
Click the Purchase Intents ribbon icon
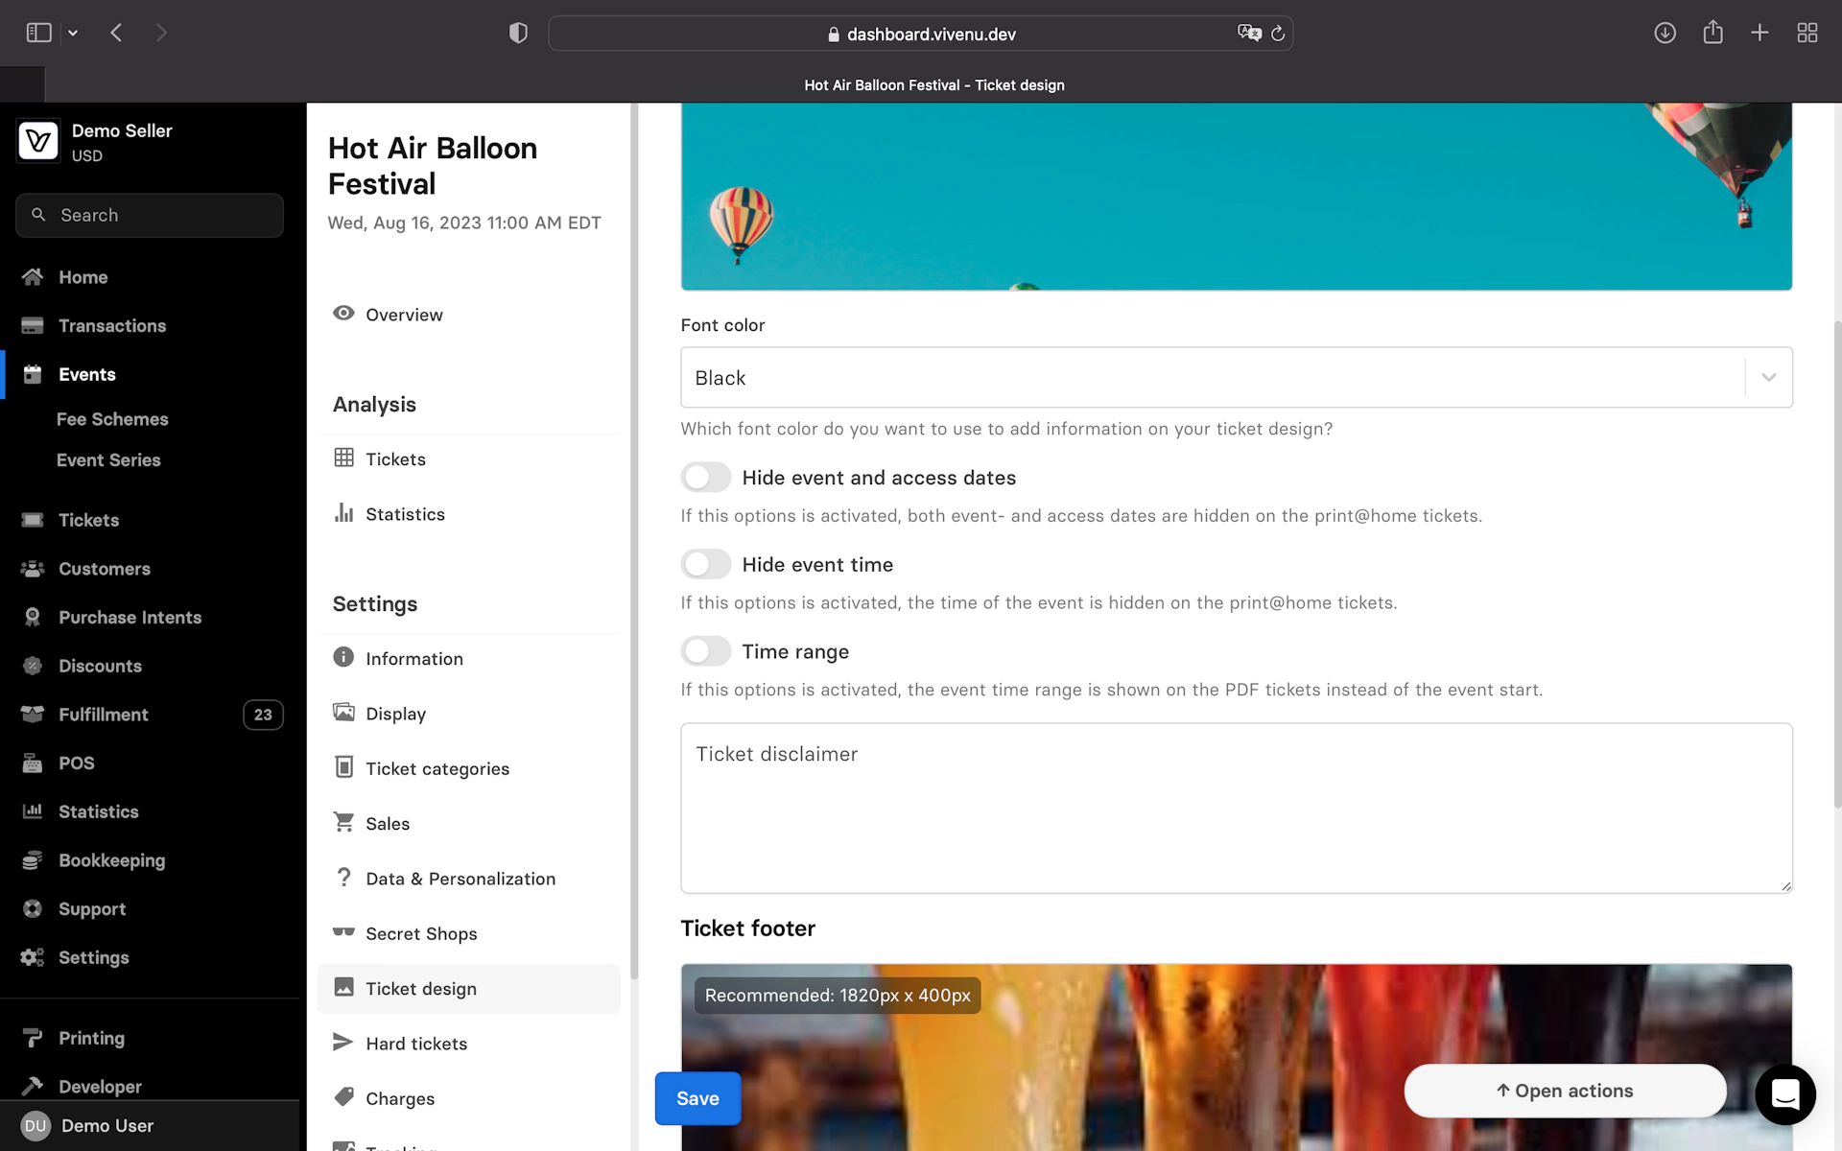pyautogui.click(x=33, y=617)
